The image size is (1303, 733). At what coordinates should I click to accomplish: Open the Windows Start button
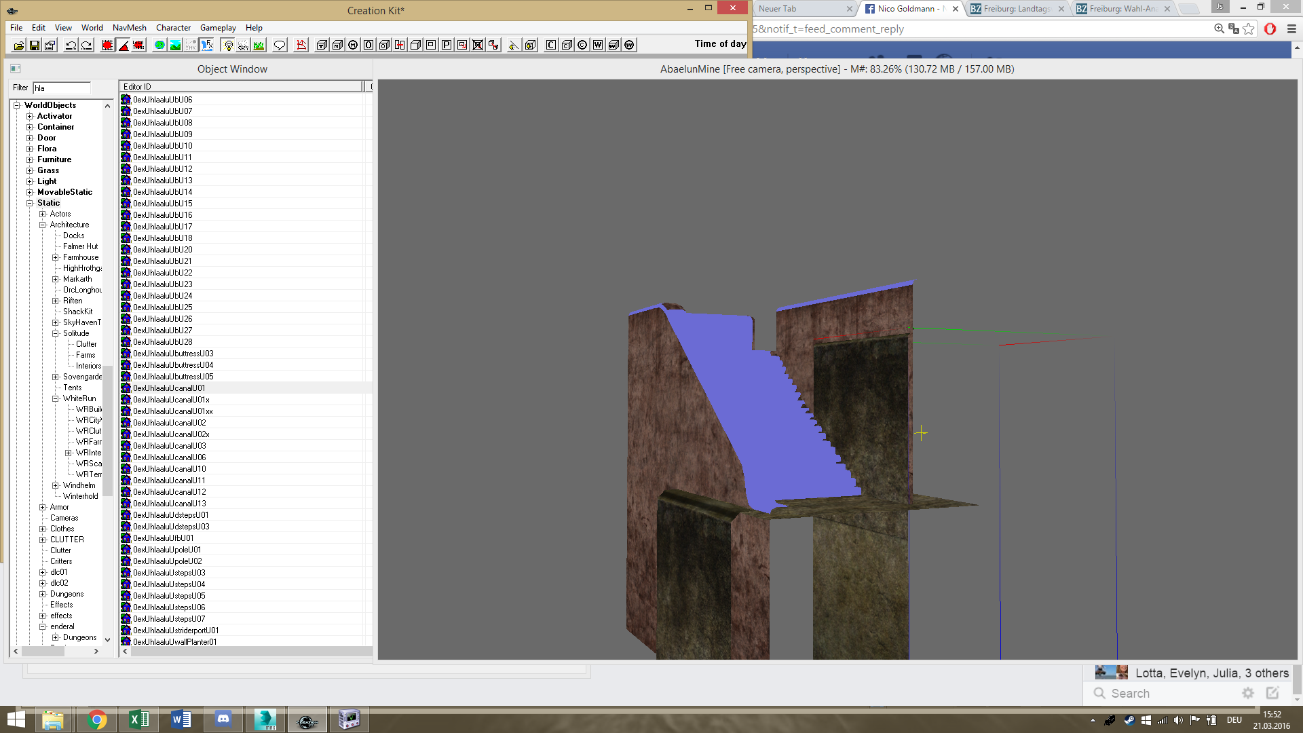click(x=16, y=719)
